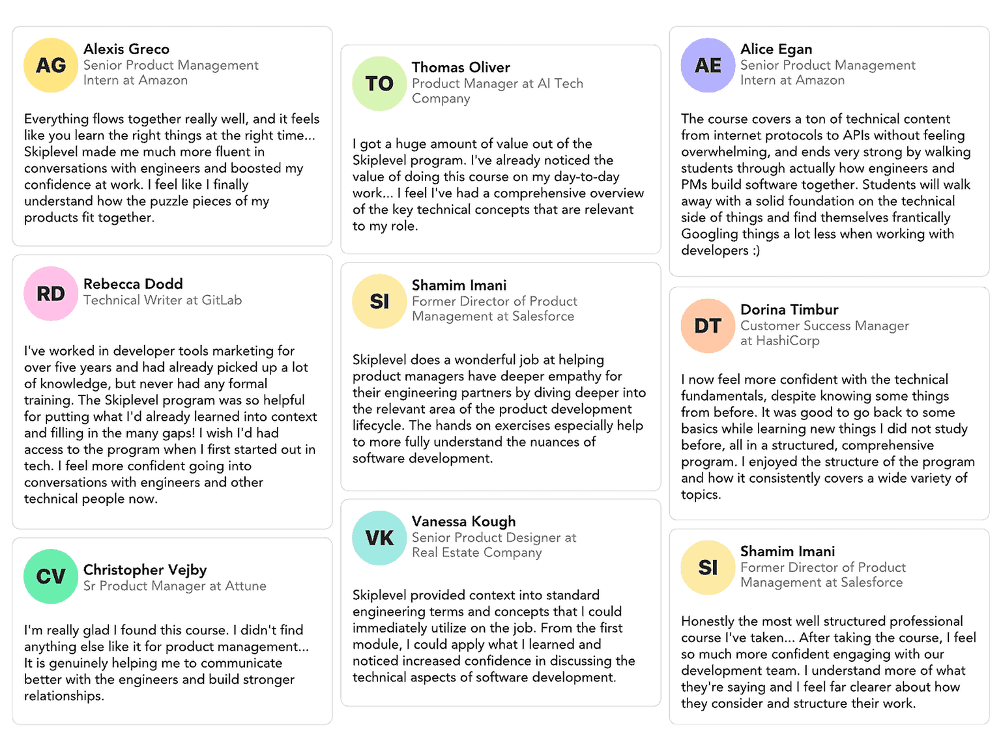Click the SI avatar above 'Honestly the most well structured'
Viewport: 1001px width, 751px height.
pos(708,567)
